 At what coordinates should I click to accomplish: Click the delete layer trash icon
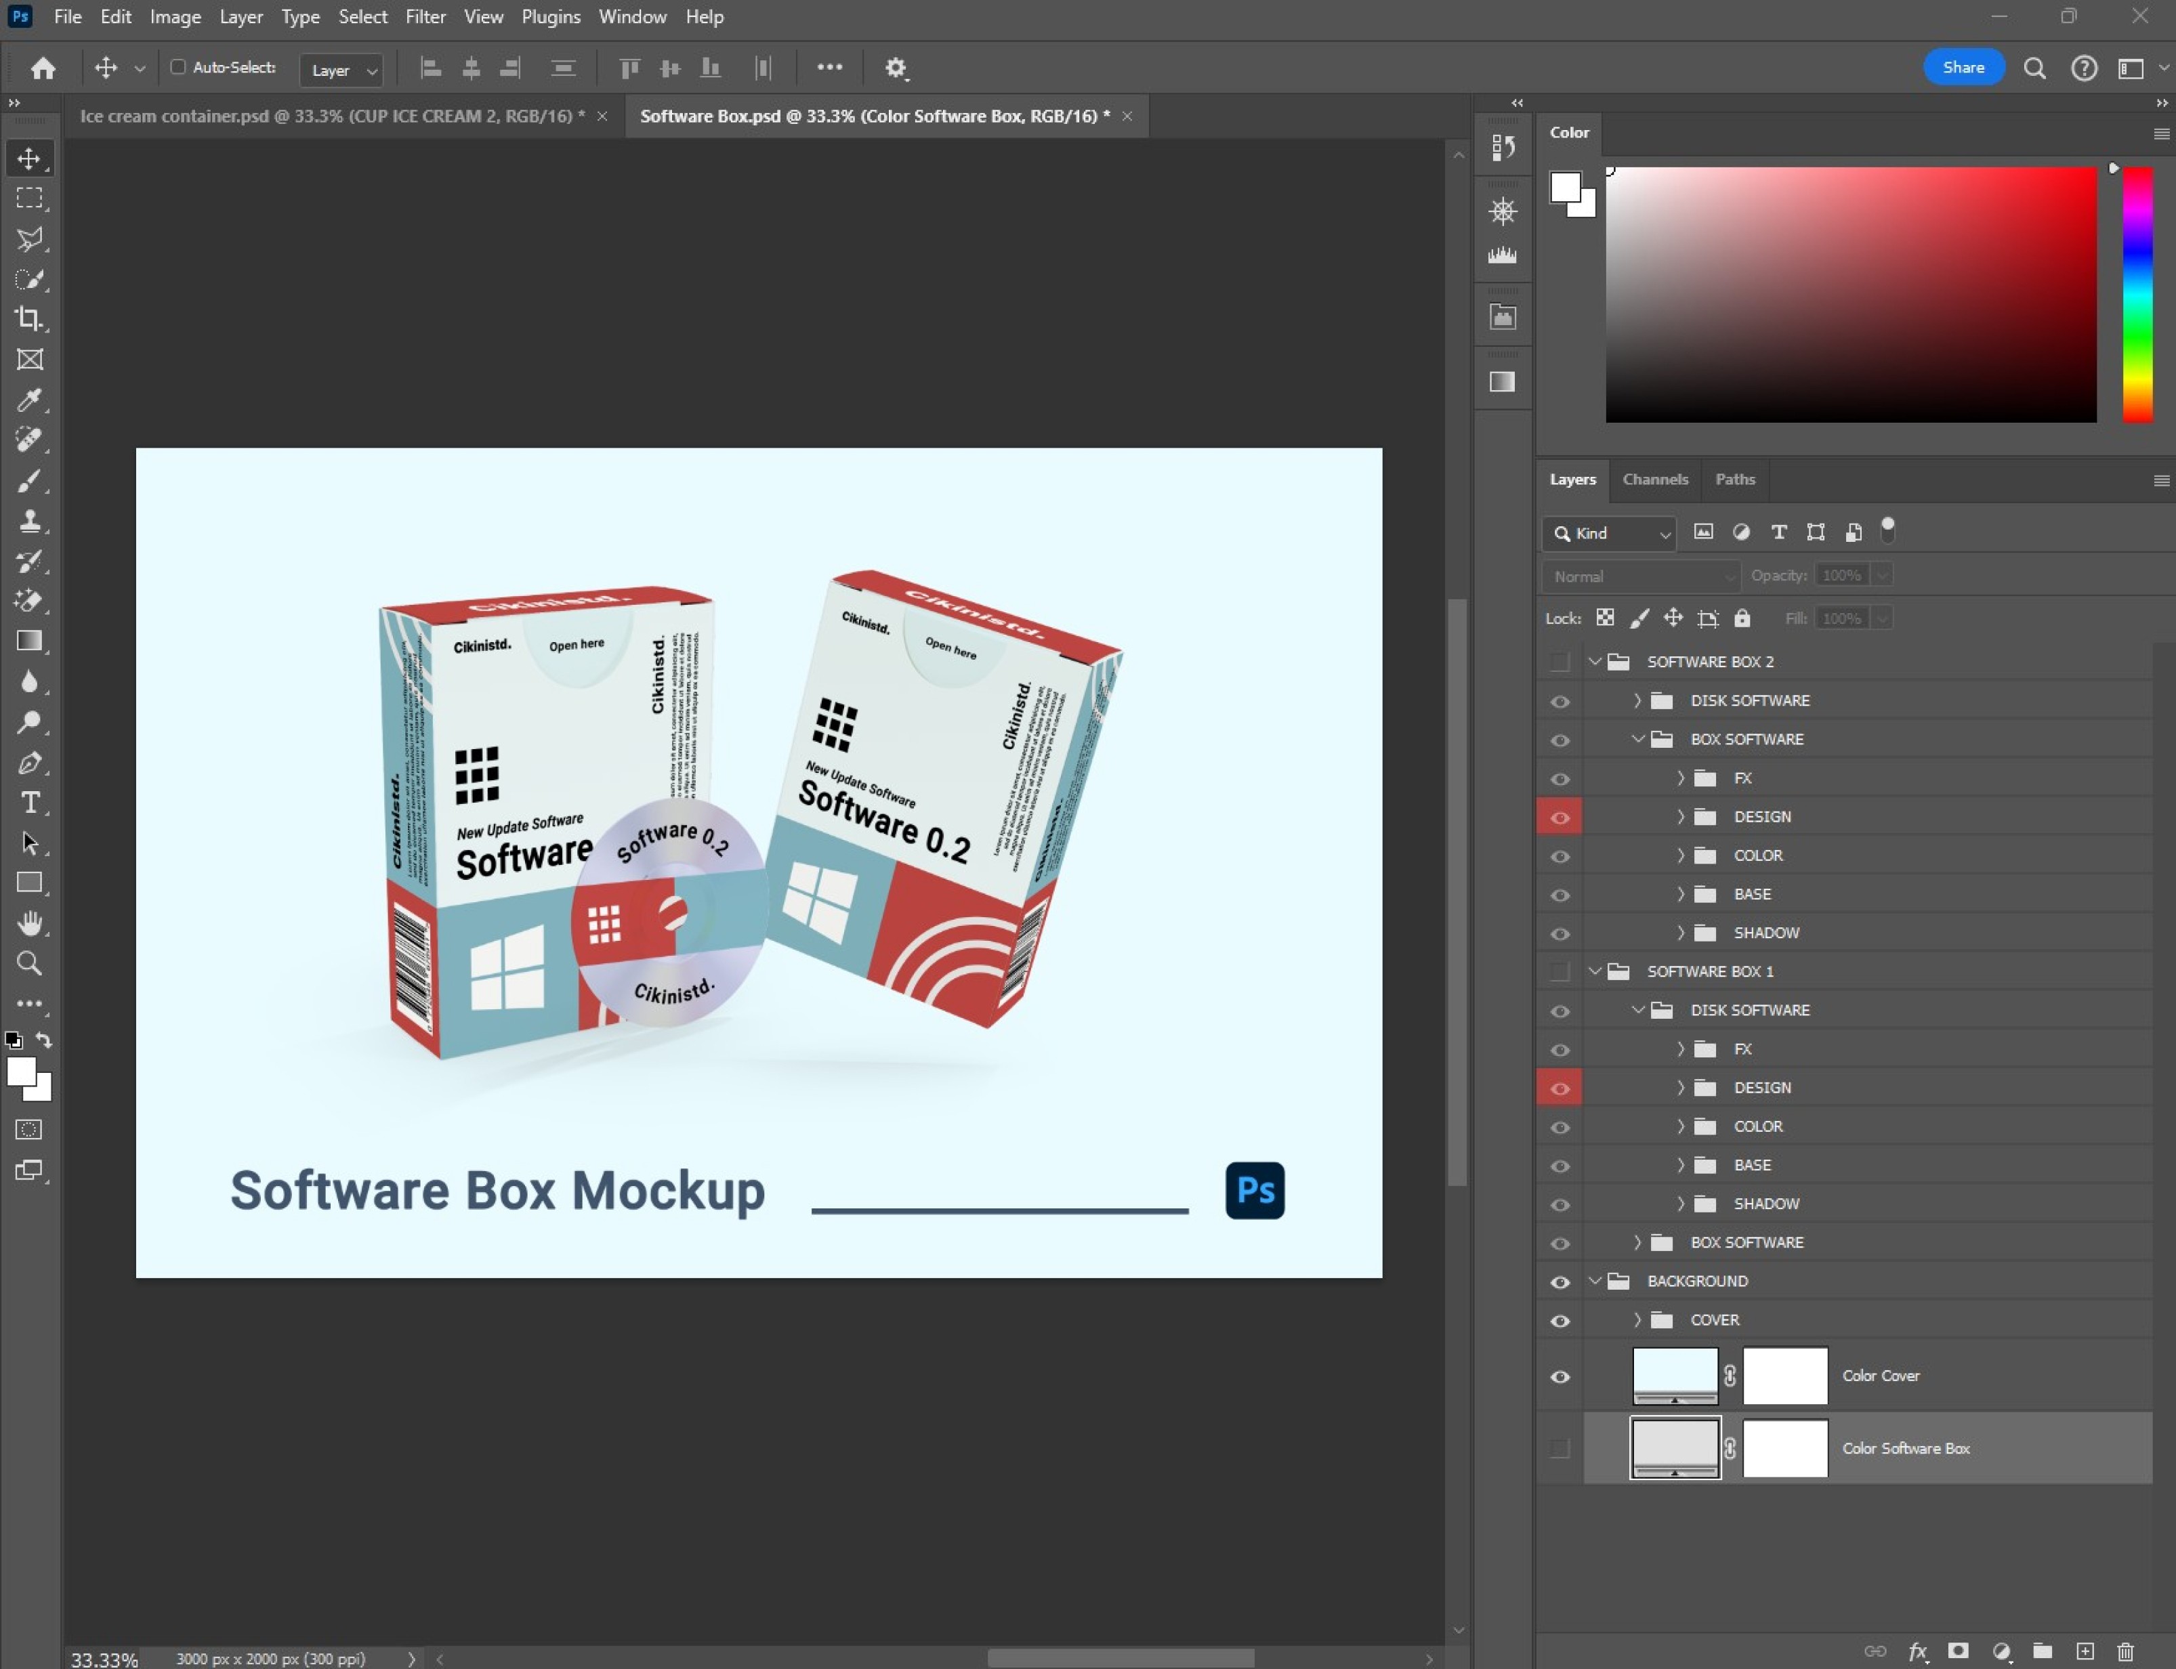(2125, 1651)
